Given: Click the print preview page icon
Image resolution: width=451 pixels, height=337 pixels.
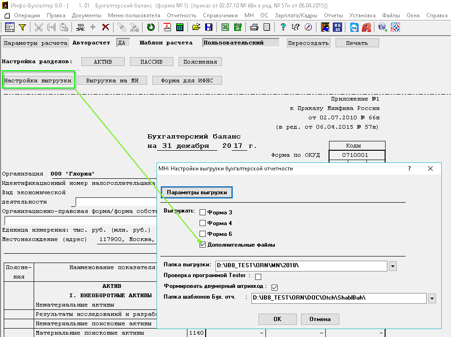Looking at the screenshot, I should point(267,27).
